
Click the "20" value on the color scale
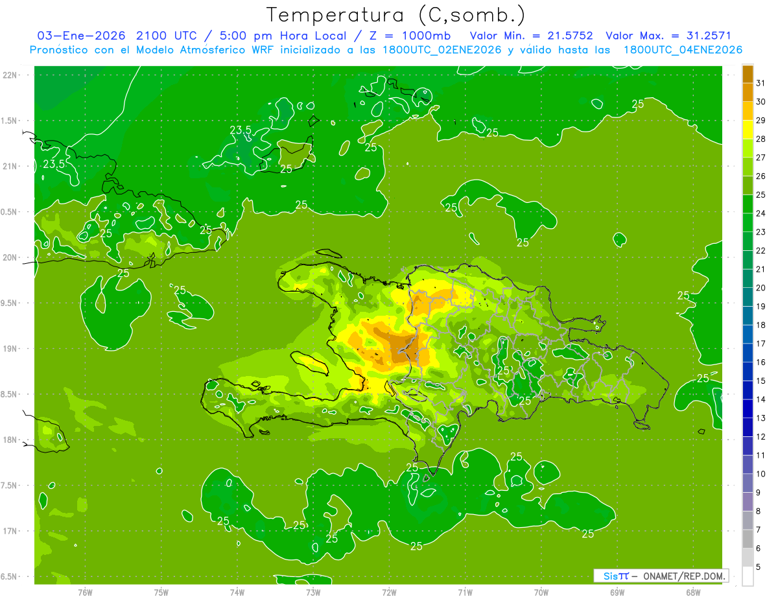pyautogui.click(x=760, y=288)
